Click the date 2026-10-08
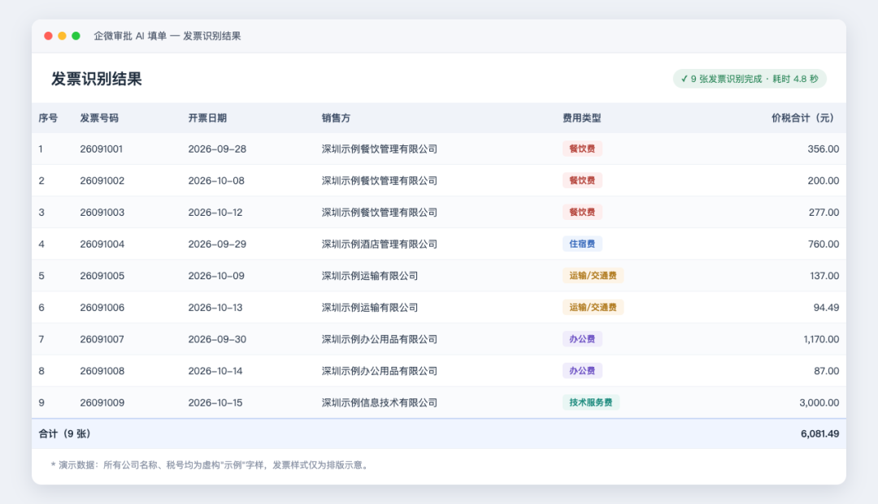 (x=216, y=181)
